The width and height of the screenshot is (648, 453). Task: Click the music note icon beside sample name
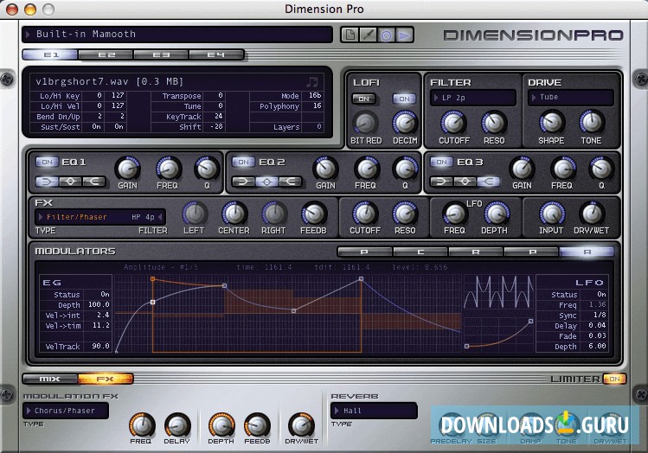312,81
